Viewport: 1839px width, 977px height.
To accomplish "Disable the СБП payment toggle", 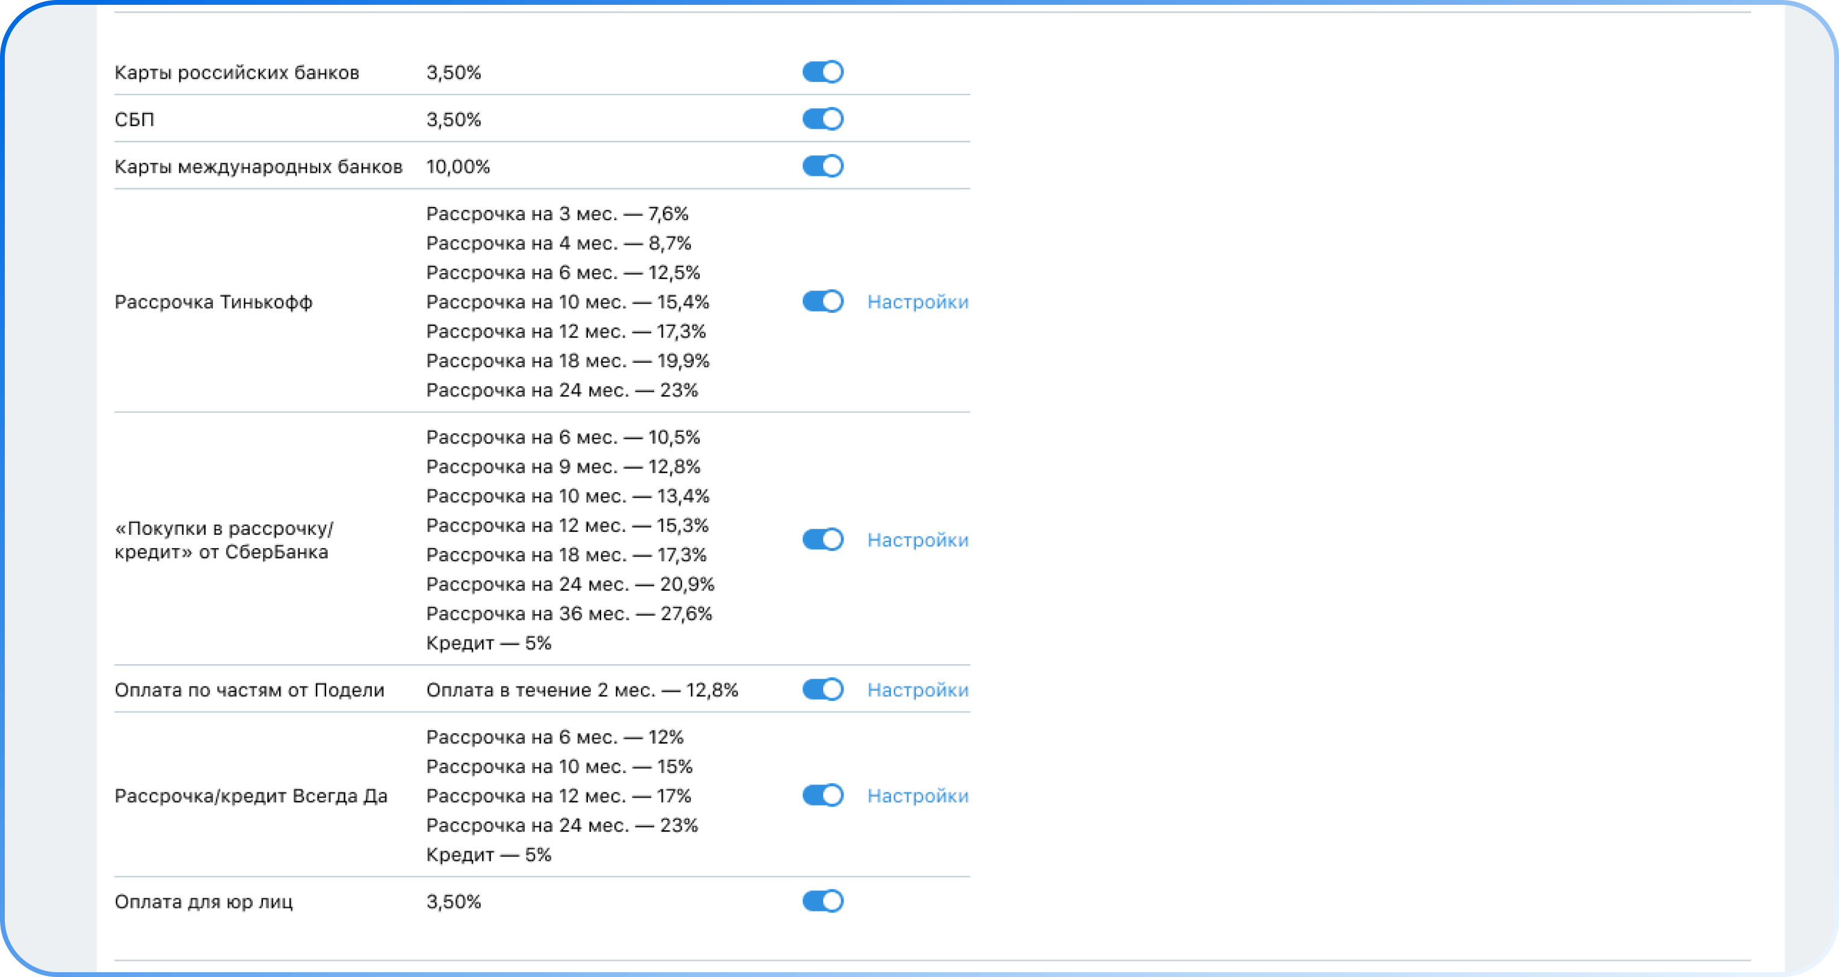I will (x=823, y=119).
